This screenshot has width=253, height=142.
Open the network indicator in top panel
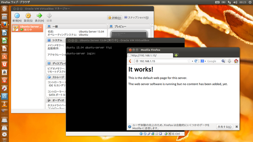pos(229,2)
